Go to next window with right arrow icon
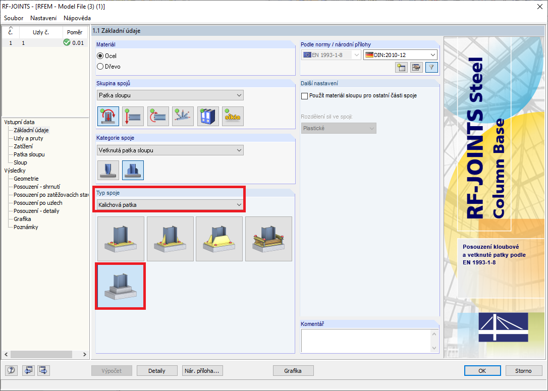This screenshot has width=548, height=391. pos(44,370)
